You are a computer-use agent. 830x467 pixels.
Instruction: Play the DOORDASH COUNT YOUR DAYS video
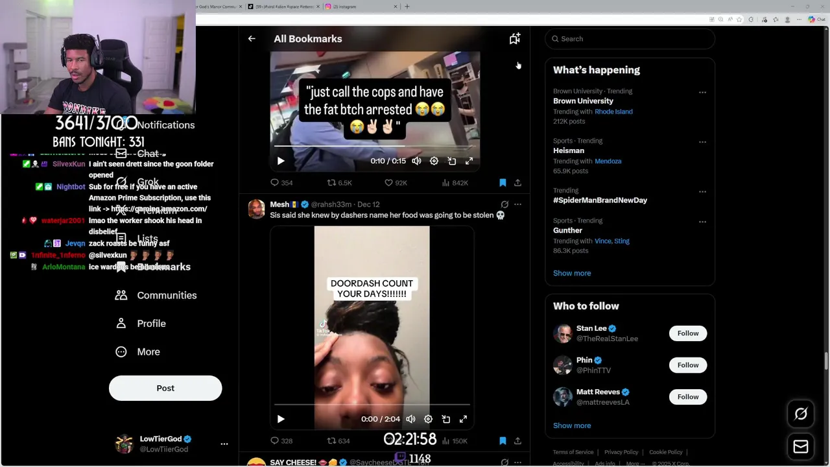(x=281, y=419)
